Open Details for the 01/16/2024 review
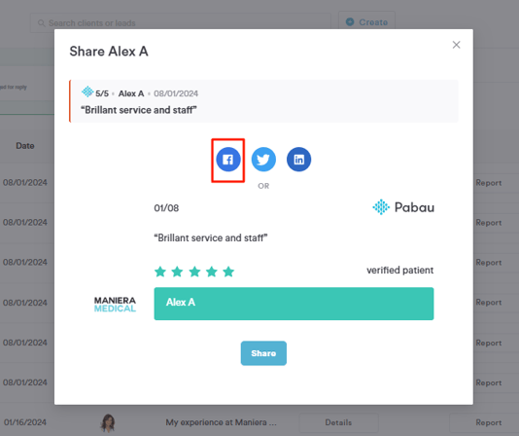 (338, 422)
